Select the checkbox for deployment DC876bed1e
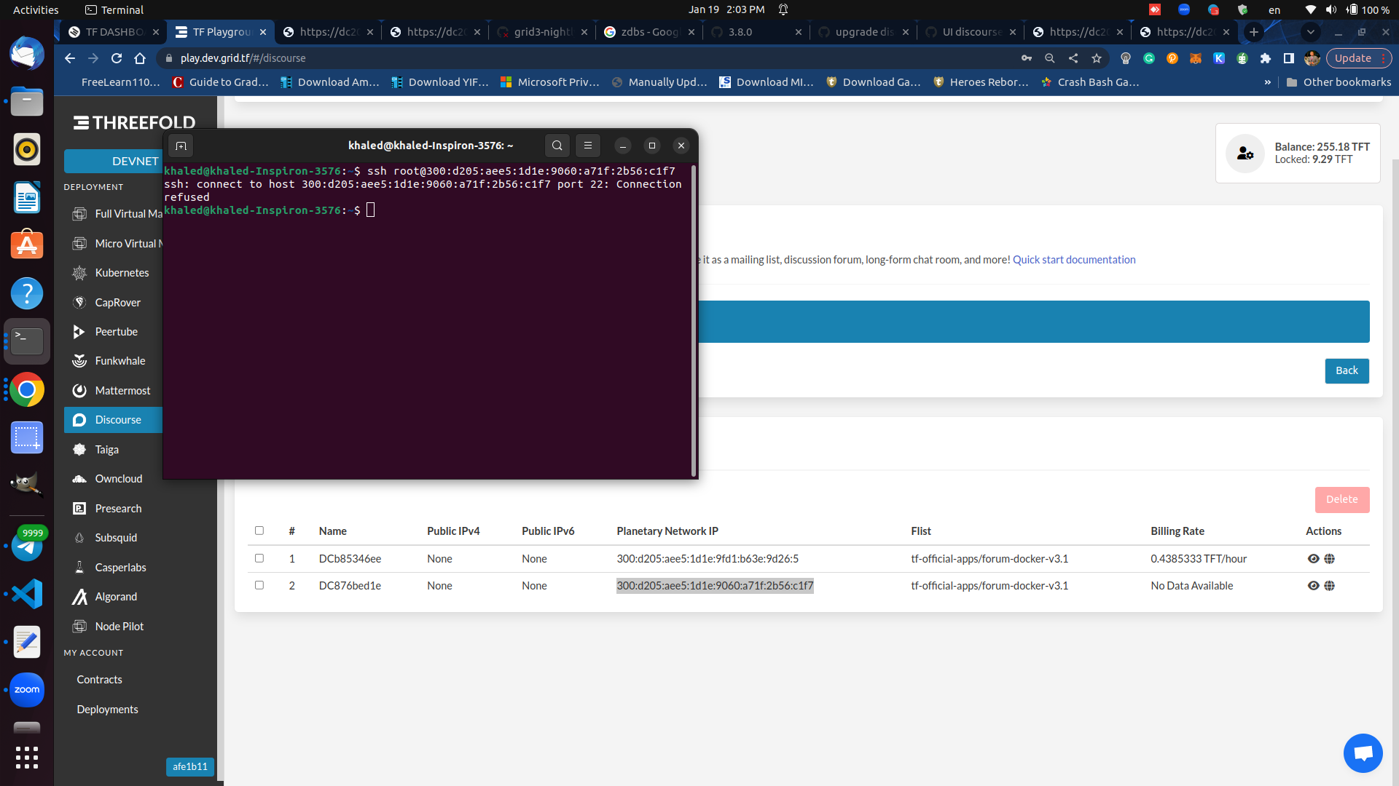The height and width of the screenshot is (786, 1399). 259,585
